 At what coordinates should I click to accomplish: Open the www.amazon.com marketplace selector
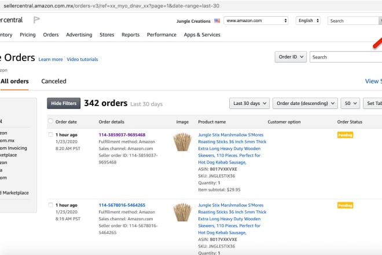(256, 21)
